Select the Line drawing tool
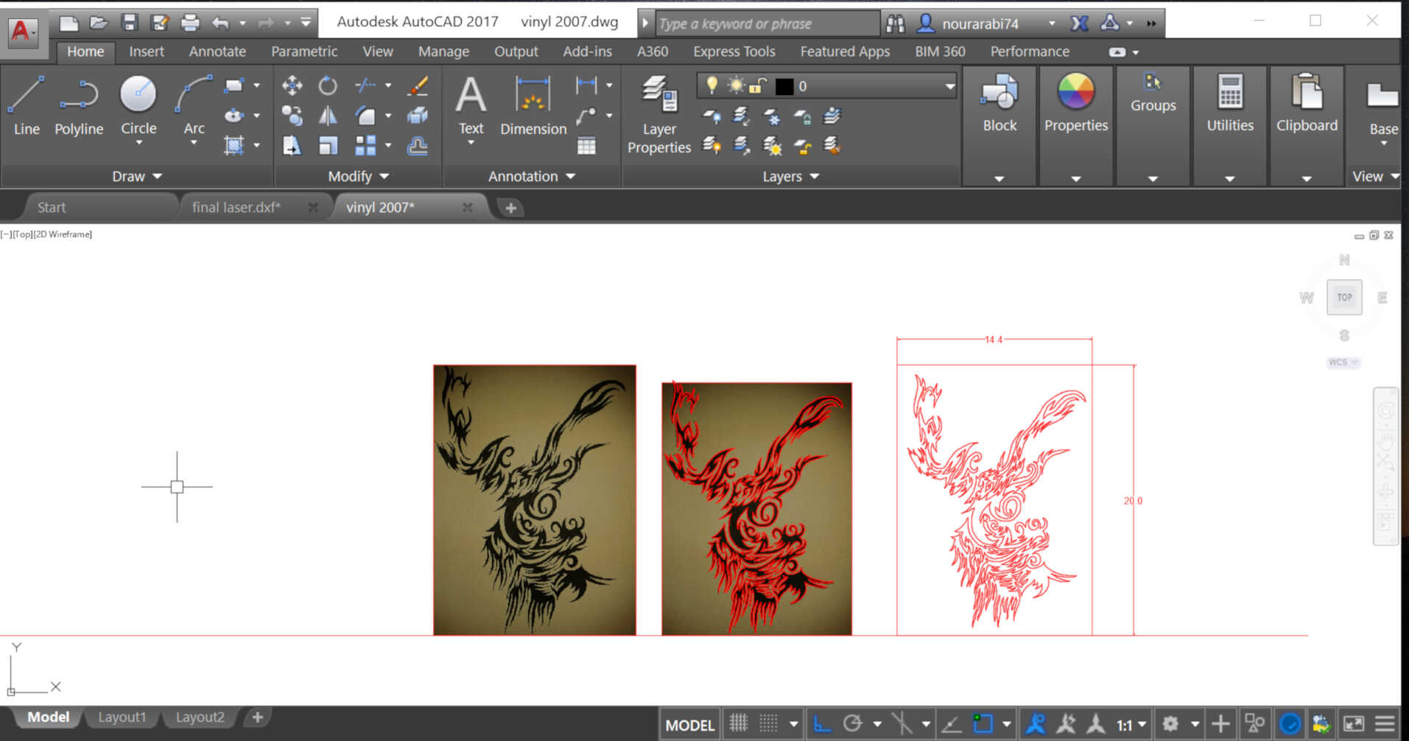The height and width of the screenshot is (741, 1409). tap(27, 107)
